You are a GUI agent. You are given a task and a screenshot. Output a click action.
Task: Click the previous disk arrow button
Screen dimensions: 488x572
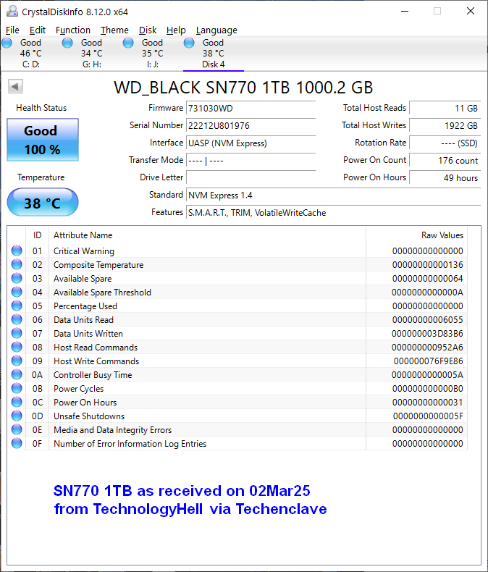pos(15,87)
